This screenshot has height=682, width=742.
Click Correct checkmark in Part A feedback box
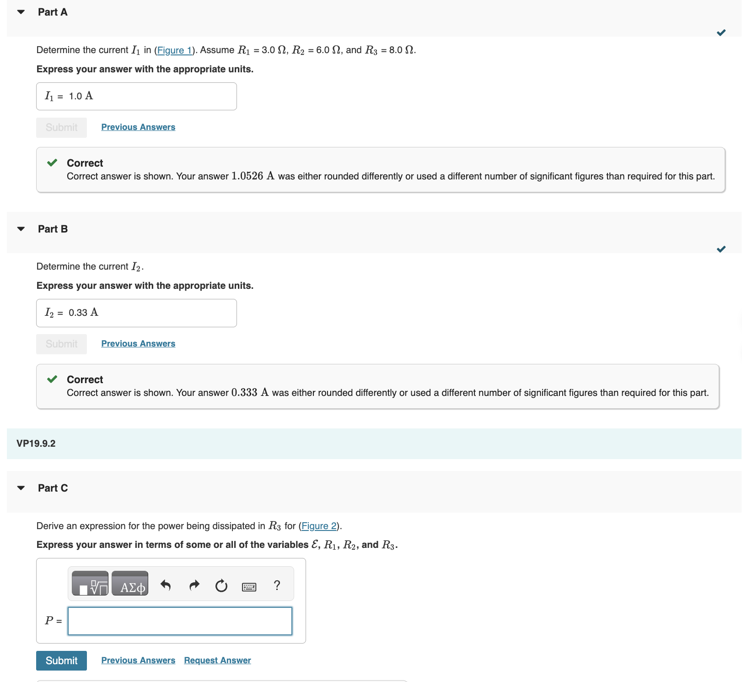click(x=52, y=162)
